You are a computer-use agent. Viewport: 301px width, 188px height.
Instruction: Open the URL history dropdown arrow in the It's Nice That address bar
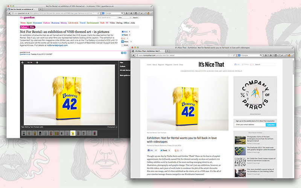click(231, 55)
